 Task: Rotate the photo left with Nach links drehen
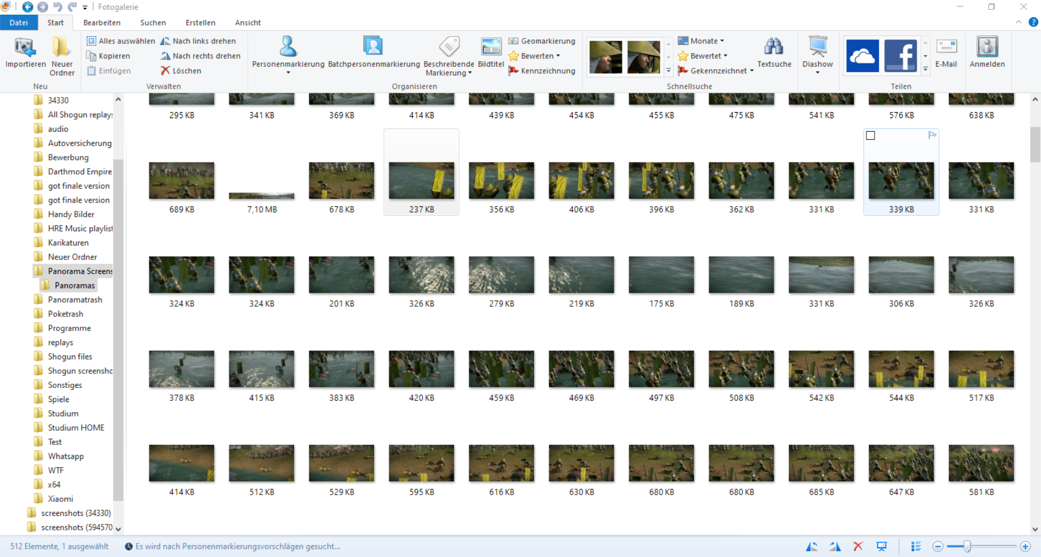[198, 41]
